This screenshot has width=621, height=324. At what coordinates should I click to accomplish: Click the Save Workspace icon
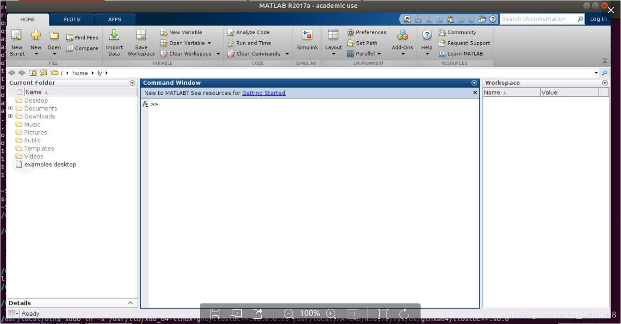[x=141, y=35]
